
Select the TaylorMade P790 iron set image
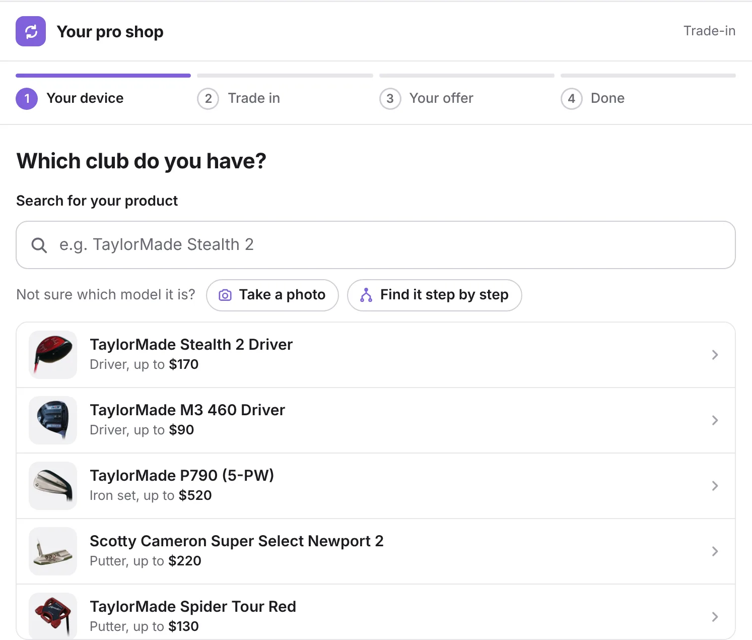[x=53, y=486]
